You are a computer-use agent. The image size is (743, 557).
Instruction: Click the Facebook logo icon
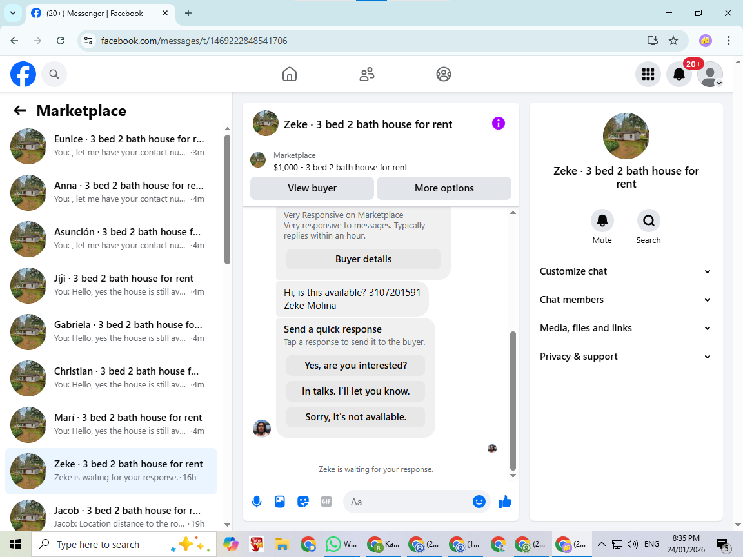(x=23, y=74)
